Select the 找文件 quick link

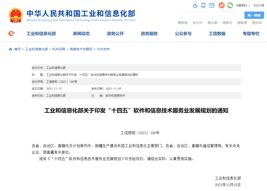[198, 23]
